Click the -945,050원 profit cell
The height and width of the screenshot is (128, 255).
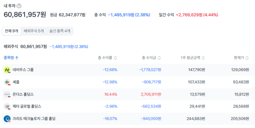click(151, 119)
